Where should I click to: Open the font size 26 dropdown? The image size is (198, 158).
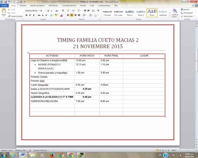point(45,11)
